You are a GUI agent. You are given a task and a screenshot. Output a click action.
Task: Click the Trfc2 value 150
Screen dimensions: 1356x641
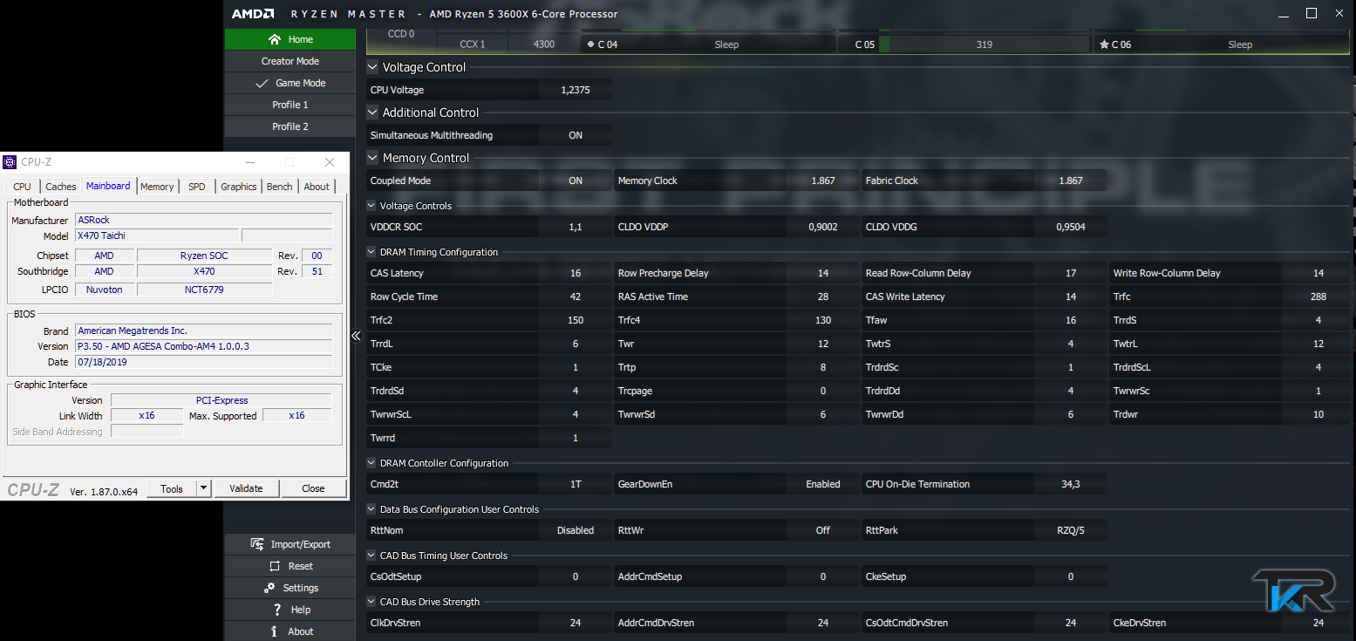pos(576,320)
